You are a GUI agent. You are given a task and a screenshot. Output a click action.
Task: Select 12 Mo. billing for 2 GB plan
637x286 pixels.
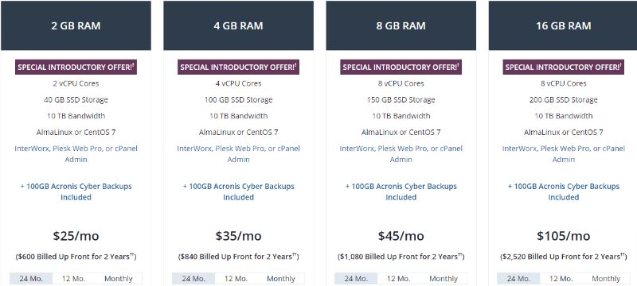(73, 279)
